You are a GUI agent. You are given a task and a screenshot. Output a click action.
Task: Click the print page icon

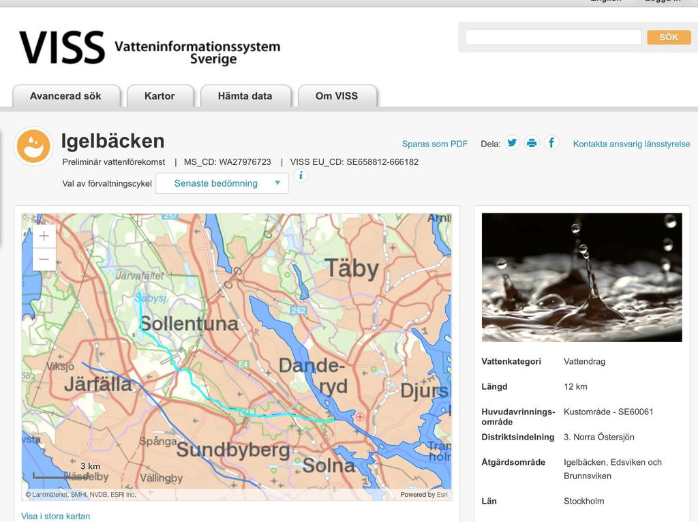[532, 143]
